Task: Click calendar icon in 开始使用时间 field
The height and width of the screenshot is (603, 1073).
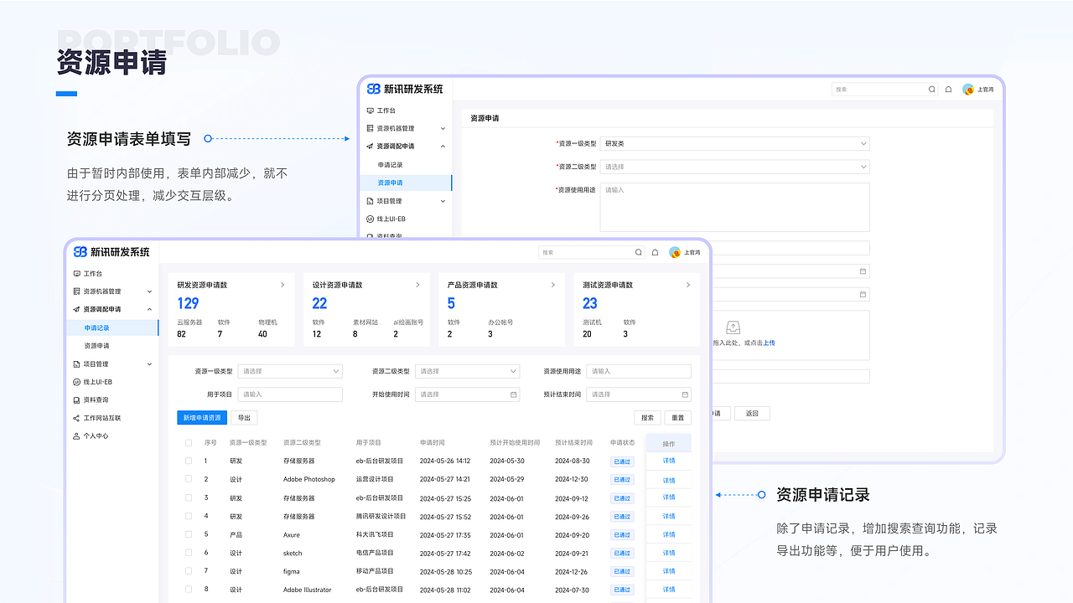Action: 514,394
